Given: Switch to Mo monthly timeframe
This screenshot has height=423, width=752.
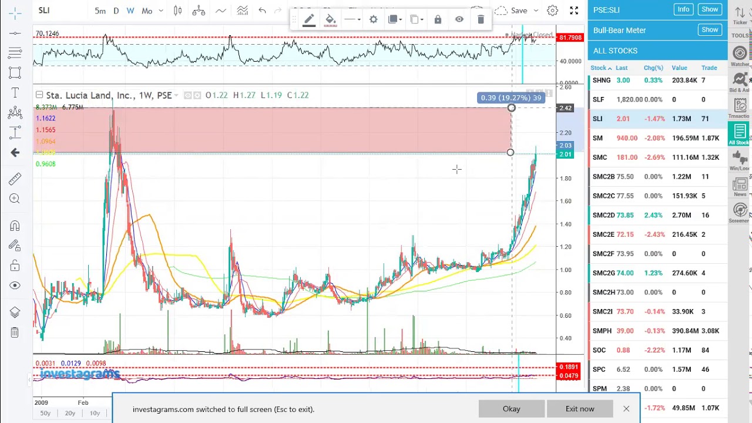Looking at the screenshot, I should pyautogui.click(x=147, y=11).
